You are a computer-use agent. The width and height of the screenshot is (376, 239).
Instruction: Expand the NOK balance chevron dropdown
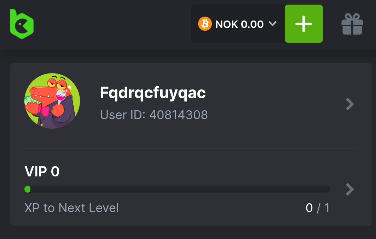(x=272, y=23)
